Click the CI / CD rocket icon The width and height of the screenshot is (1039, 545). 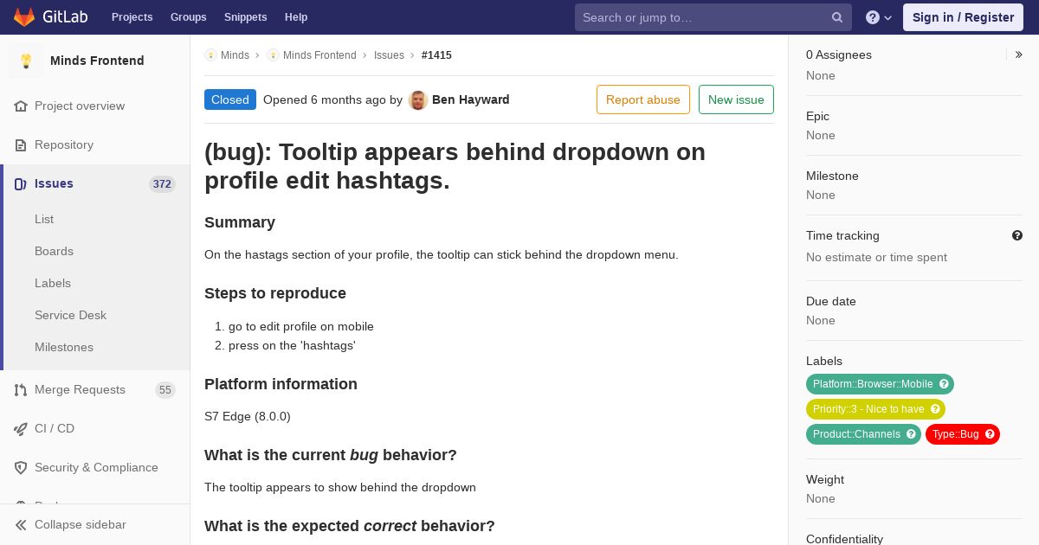pyautogui.click(x=21, y=428)
